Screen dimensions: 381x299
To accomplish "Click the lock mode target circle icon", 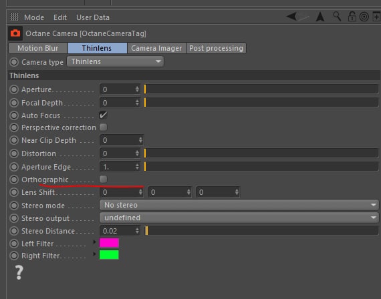I will pos(364,17).
